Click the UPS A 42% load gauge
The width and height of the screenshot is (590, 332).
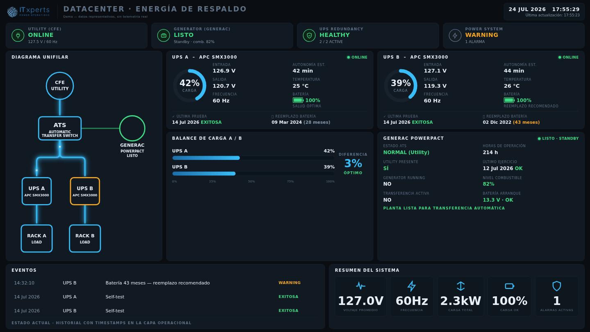pos(189,85)
